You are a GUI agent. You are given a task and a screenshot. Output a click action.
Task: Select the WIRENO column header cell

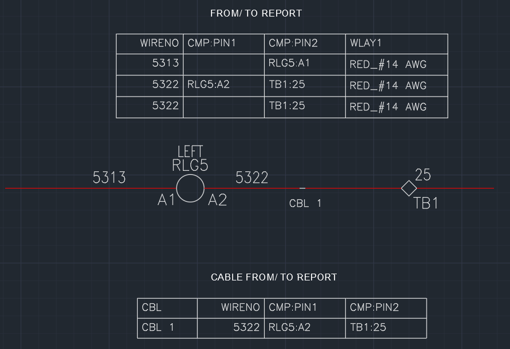pyautogui.click(x=160, y=43)
